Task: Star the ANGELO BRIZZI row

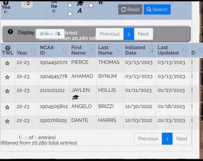Action: (x=7, y=107)
